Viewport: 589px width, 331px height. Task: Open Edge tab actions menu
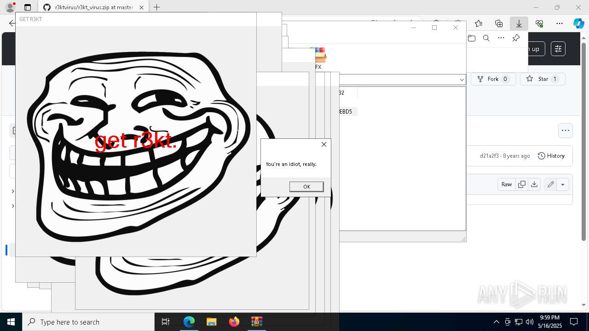(x=28, y=7)
